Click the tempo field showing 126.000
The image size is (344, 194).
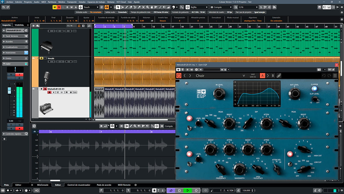247,190
